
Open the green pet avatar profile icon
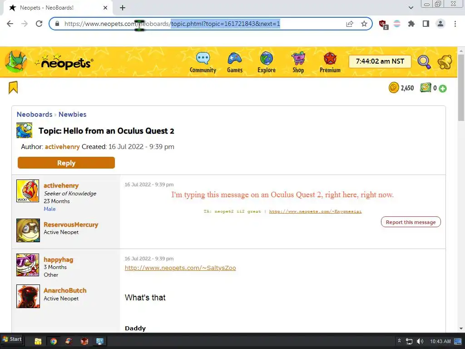pyautogui.click(x=16, y=61)
